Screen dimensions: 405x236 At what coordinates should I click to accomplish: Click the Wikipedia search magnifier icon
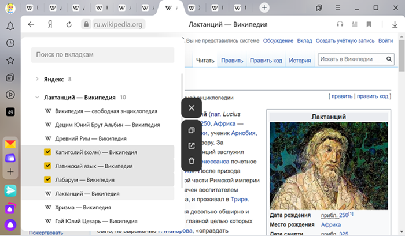389,59
